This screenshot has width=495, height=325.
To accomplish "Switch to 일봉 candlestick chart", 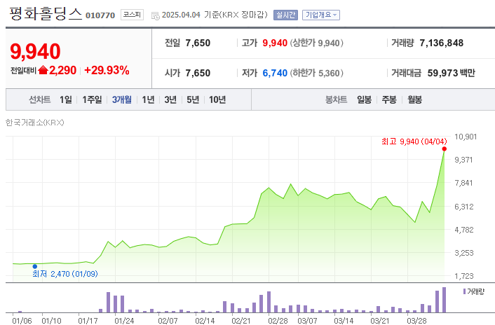I will [364, 99].
